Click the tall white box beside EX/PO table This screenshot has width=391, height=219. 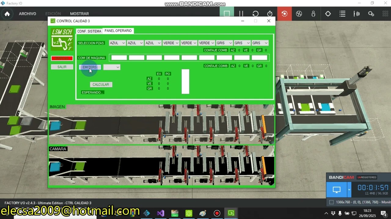pos(185,82)
